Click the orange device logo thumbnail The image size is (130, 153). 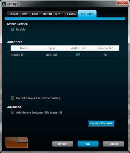coord(17,142)
